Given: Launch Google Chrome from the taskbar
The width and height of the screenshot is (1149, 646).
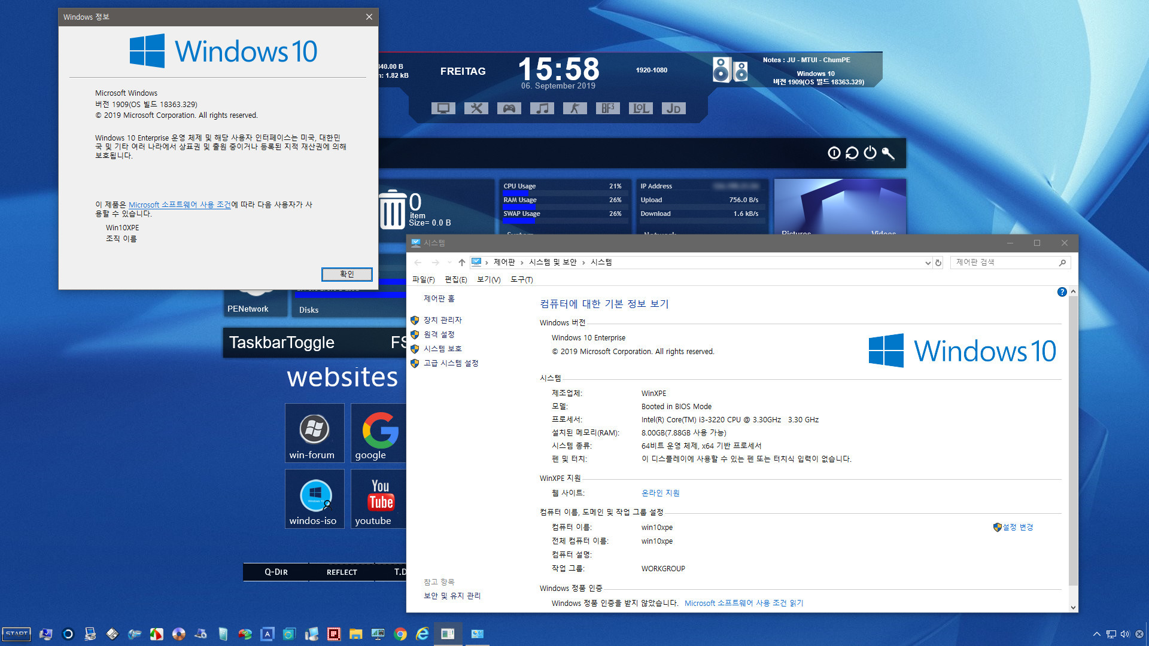Looking at the screenshot, I should pyautogui.click(x=400, y=634).
